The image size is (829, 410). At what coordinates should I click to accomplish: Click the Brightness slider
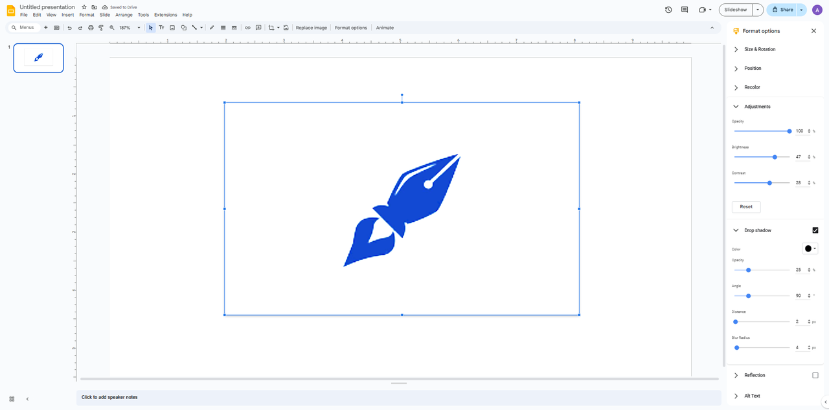[762, 157]
